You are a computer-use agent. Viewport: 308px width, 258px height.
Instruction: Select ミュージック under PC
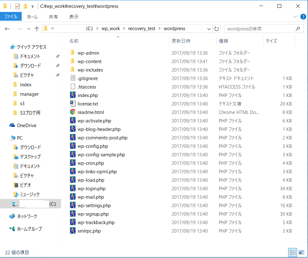click(30, 194)
